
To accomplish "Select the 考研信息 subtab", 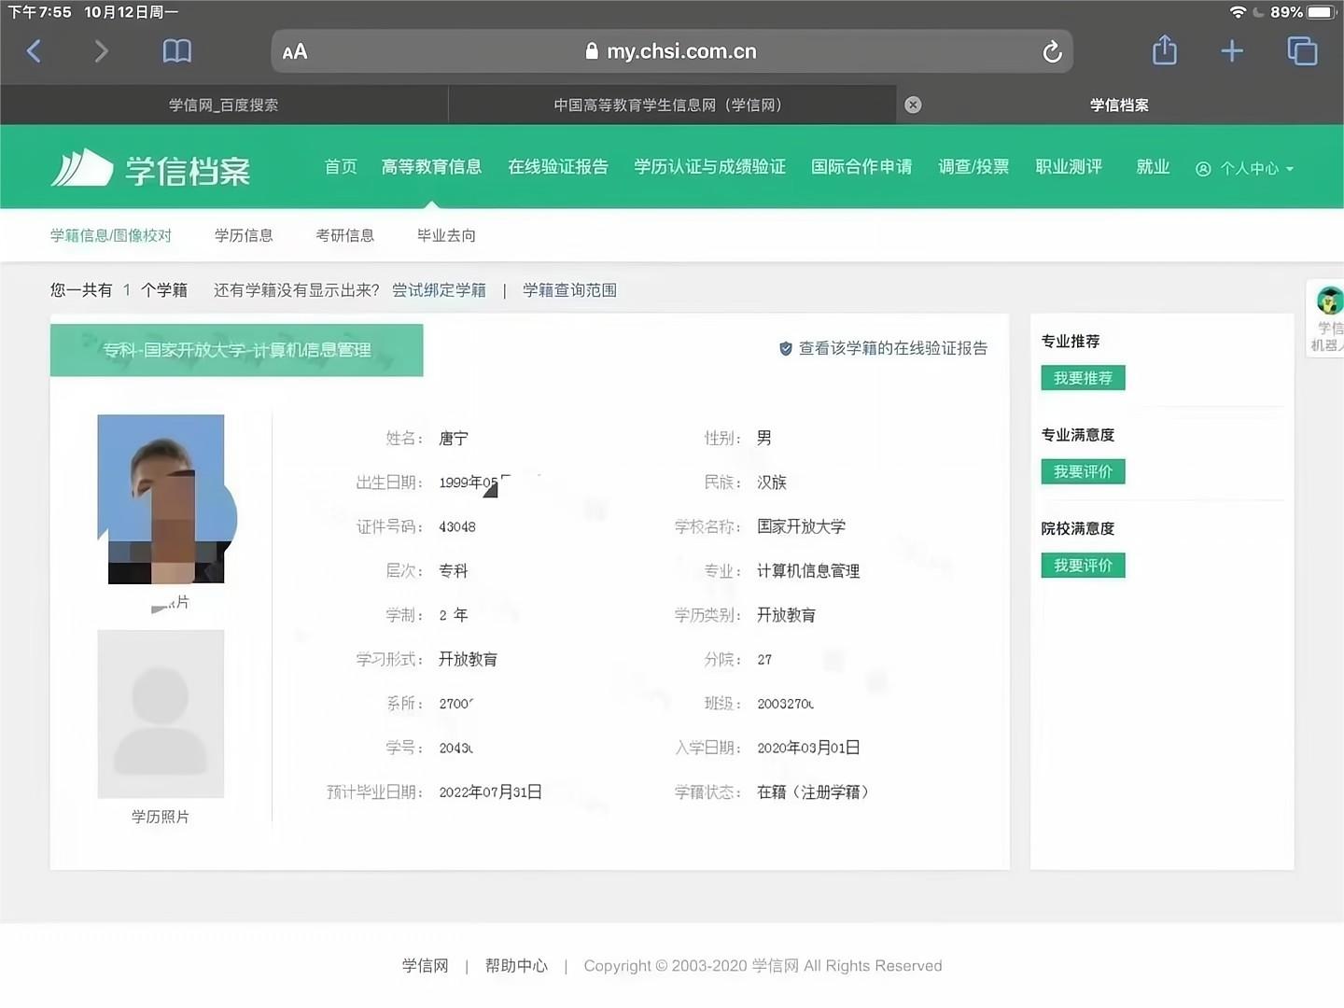I will [x=344, y=235].
